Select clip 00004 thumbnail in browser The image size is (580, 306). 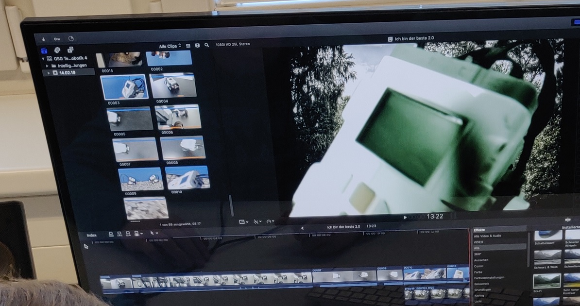pyautogui.click(x=173, y=86)
